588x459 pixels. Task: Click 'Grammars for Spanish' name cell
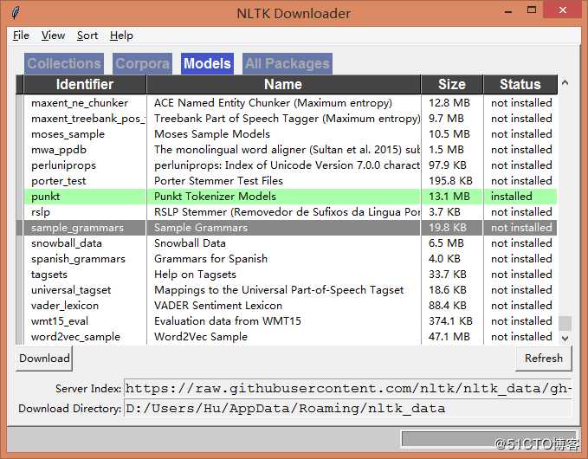click(x=210, y=259)
